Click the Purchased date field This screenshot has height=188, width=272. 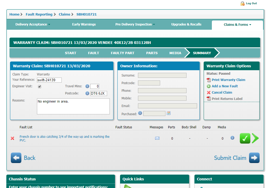tap(154, 113)
